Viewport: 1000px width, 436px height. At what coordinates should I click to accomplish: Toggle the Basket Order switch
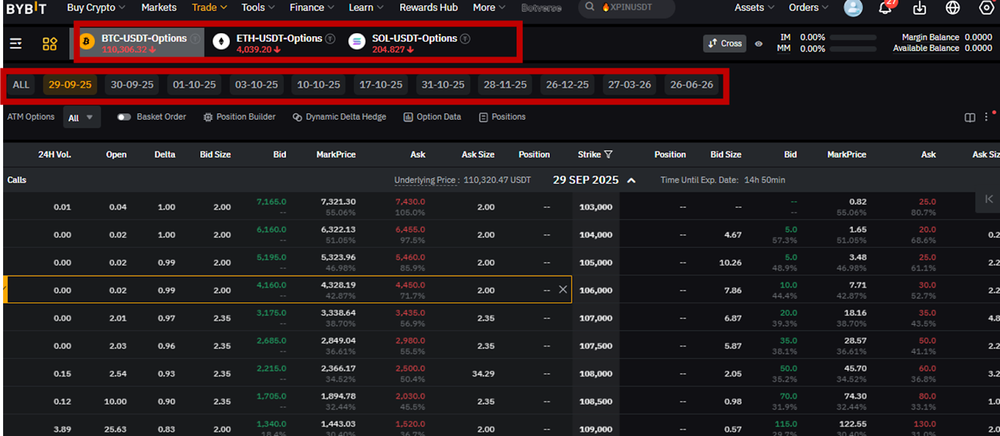tap(124, 117)
